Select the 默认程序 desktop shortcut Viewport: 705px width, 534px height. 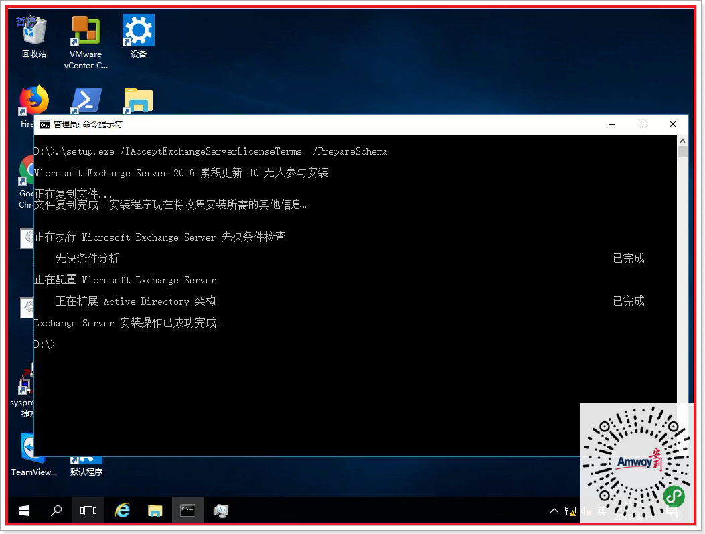click(x=86, y=467)
